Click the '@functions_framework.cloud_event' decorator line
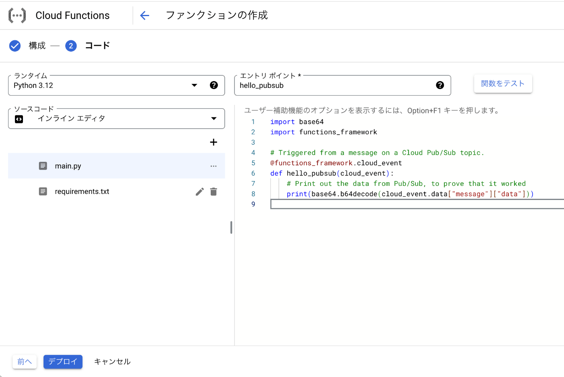564x377 pixels. (336, 163)
